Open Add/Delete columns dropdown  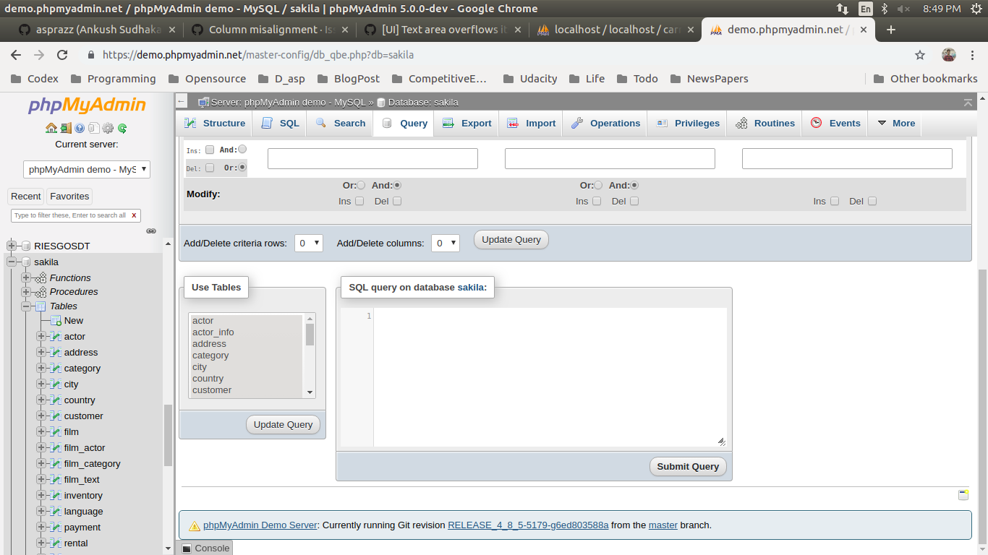tap(446, 244)
